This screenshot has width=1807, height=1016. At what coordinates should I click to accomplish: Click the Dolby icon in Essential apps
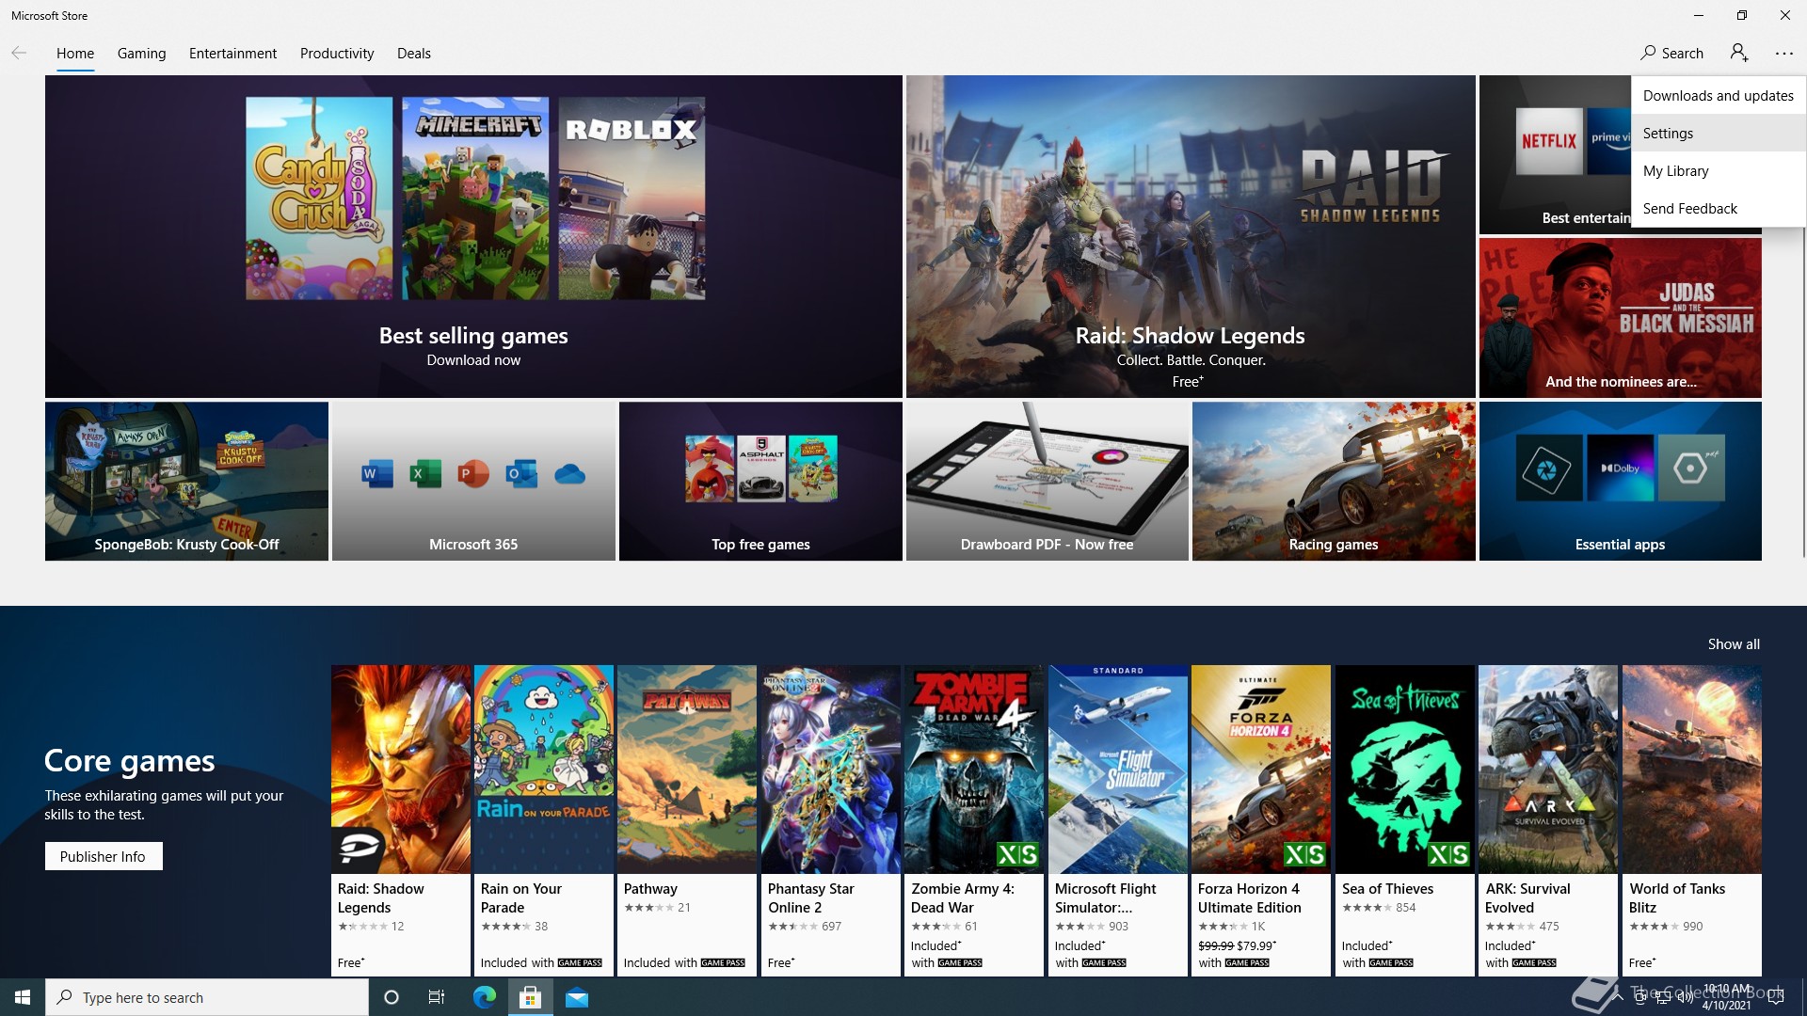1620,468
